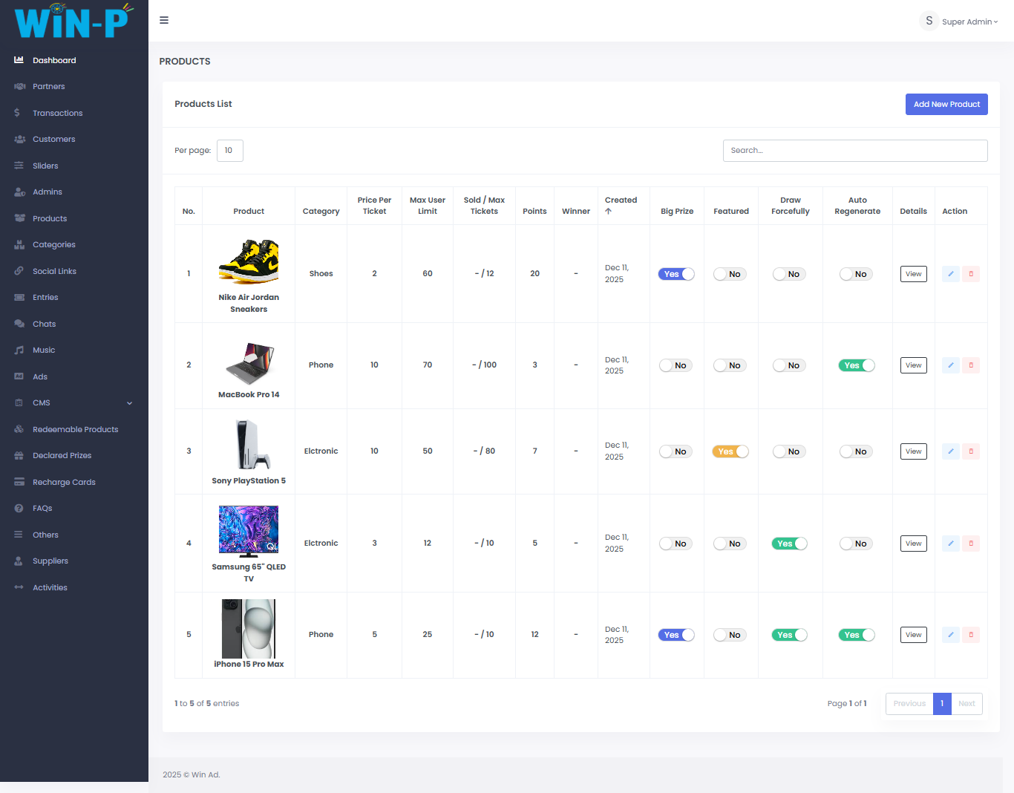Sort by Product column header
This screenshot has height=793, width=1014.
tap(249, 212)
